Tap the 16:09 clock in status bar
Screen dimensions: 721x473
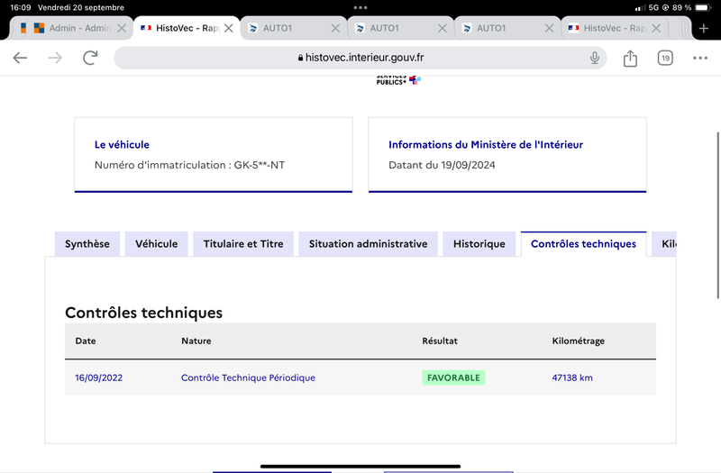coord(21,7)
